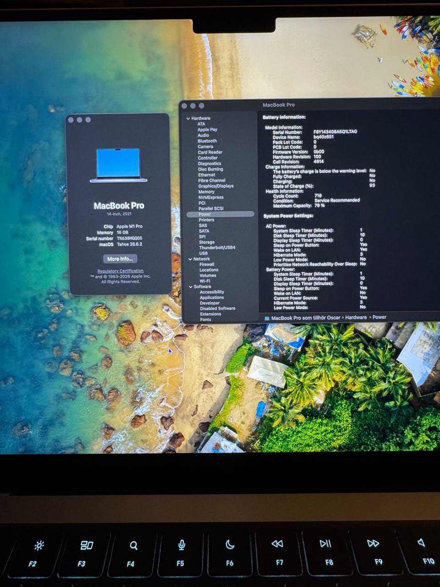Image resolution: width=440 pixels, height=587 pixels.
Task: Show Bluetooth hardware information
Action: click(207, 141)
